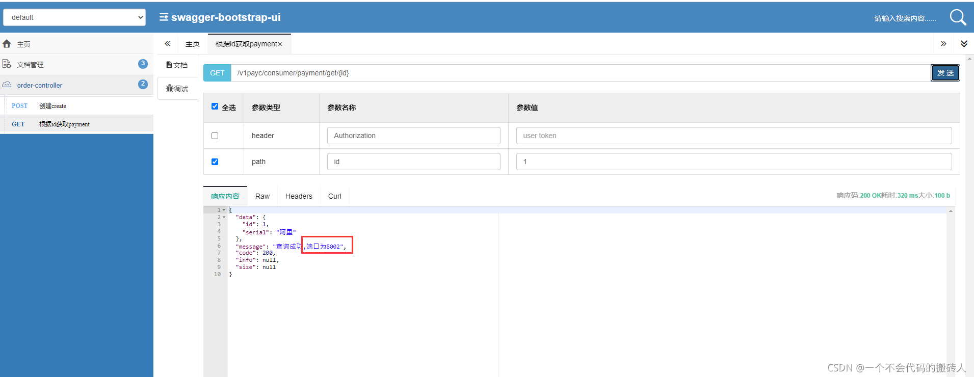974x377 pixels.
Task: Click the 320 ms elapsed time text
Action: tap(907, 196)
